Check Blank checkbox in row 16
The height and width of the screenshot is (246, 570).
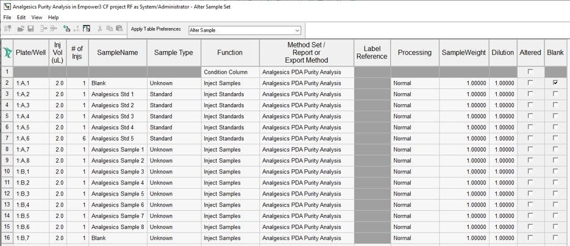point(555,237)
